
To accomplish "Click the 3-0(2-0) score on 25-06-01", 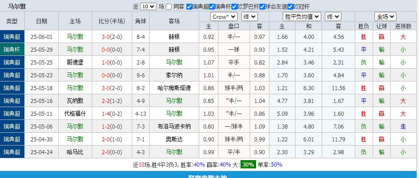I will click(112, 37).
